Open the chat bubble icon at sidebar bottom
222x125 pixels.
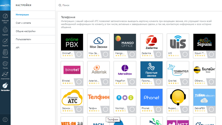coord(5,120)
